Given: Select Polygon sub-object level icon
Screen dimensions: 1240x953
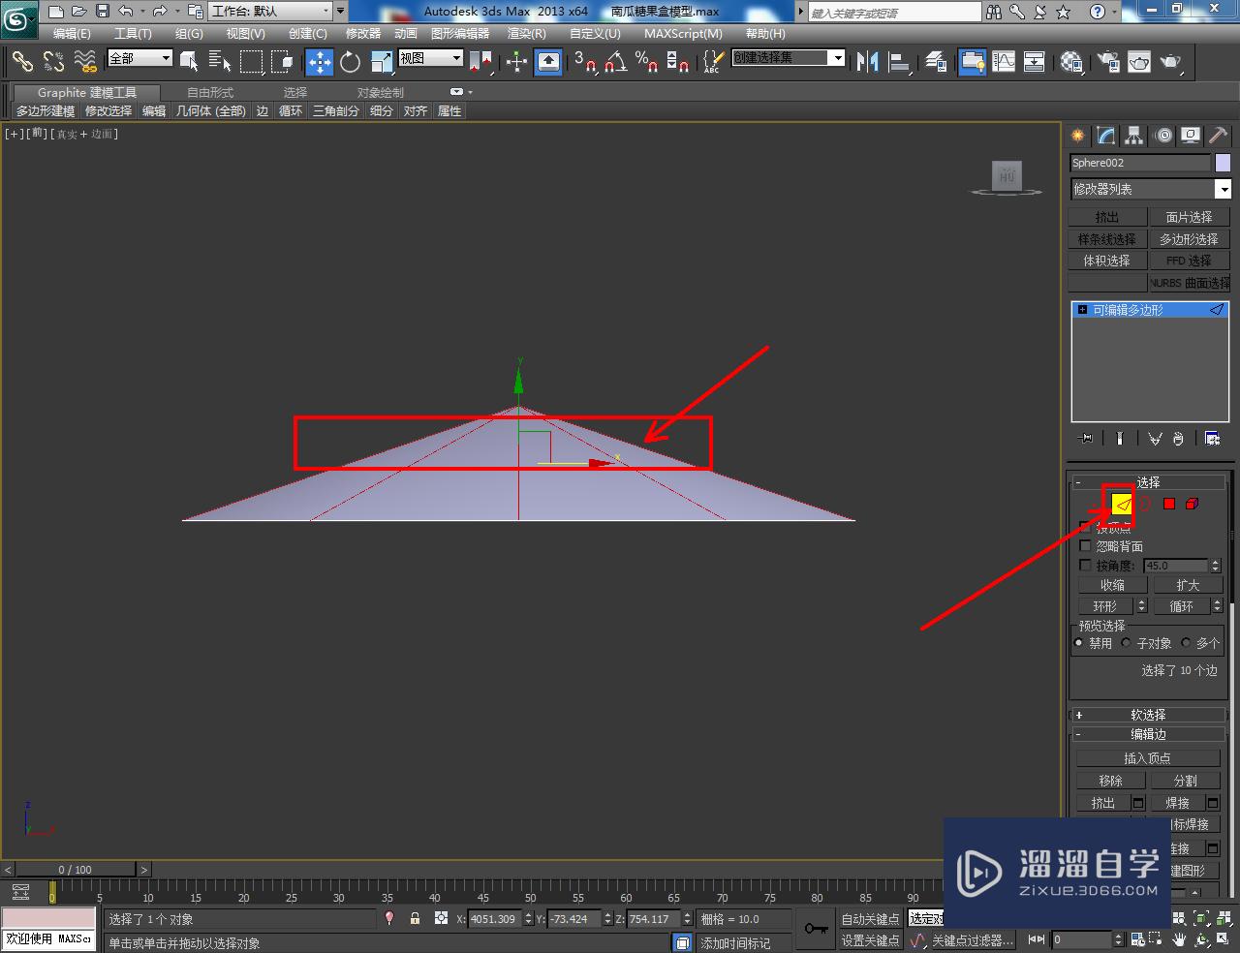Looking at the screenshot, I should click(1169, 504).
